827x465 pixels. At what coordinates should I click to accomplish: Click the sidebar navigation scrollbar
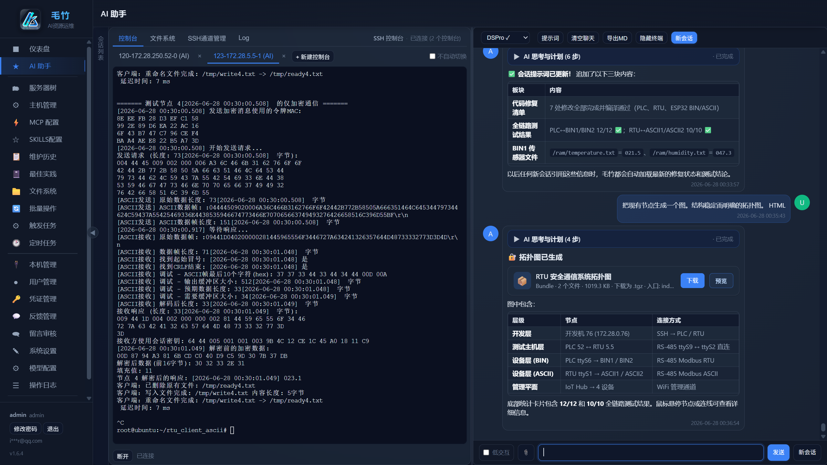[89, 213]
